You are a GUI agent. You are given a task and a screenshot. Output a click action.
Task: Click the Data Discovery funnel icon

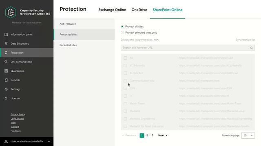[6, 43]
